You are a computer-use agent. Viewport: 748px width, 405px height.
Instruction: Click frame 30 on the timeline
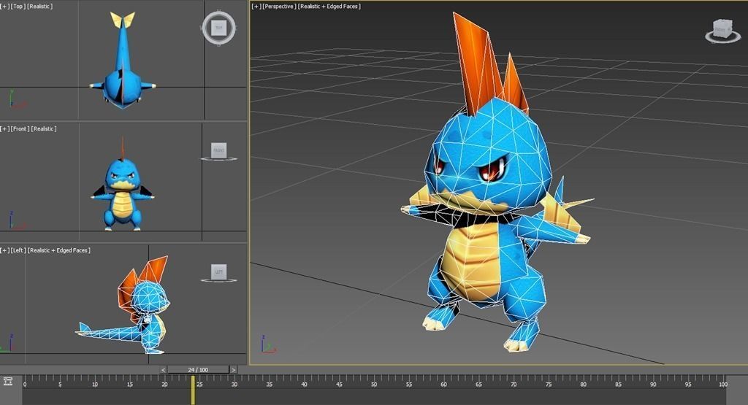[234, 384]
